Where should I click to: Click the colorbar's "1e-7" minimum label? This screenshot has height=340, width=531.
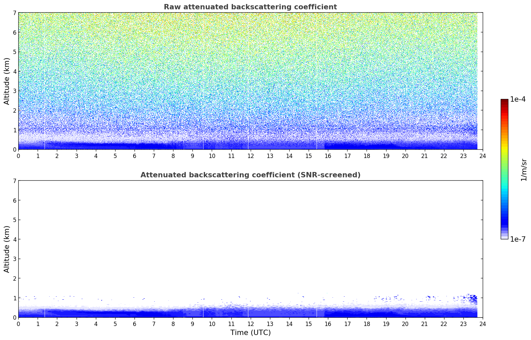(517, 239)
